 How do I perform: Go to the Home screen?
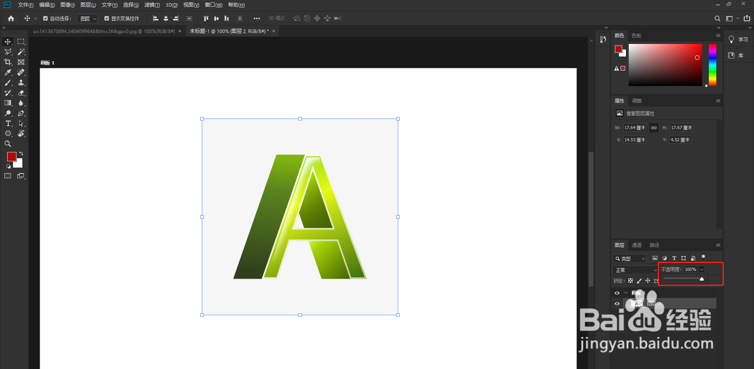(11, 18)
